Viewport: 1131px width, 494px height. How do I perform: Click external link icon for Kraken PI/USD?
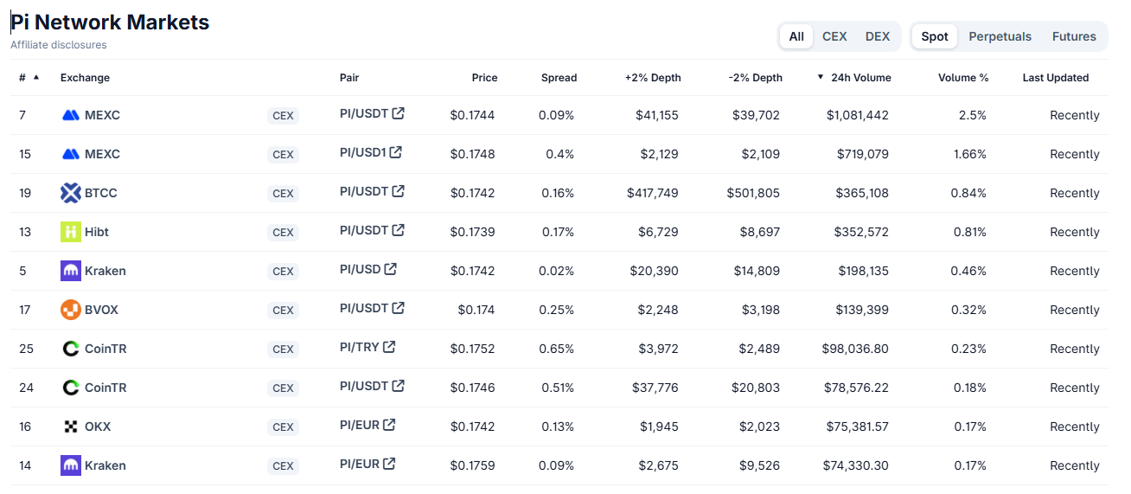tap(391, 269)
